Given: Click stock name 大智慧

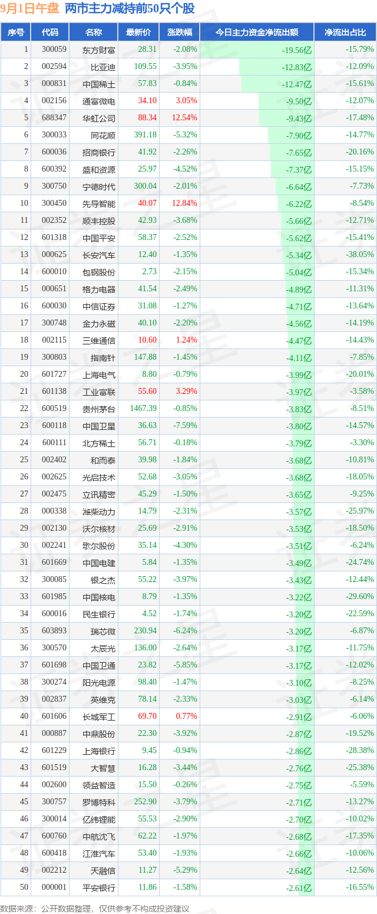Looking at the screenshot, I should click(x=104, y=768).
